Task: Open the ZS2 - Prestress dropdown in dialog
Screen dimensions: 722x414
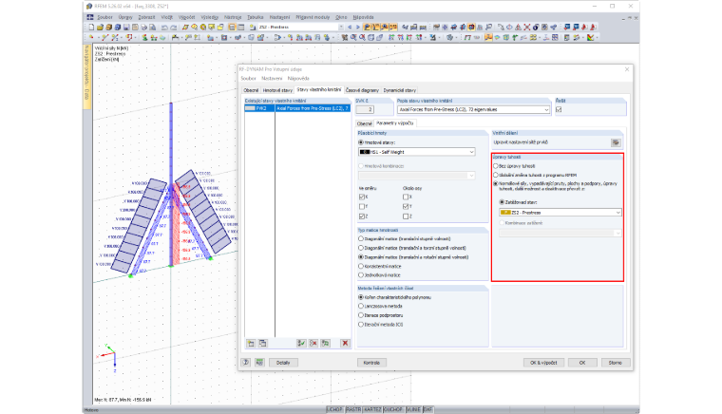Action: point(560,213)
